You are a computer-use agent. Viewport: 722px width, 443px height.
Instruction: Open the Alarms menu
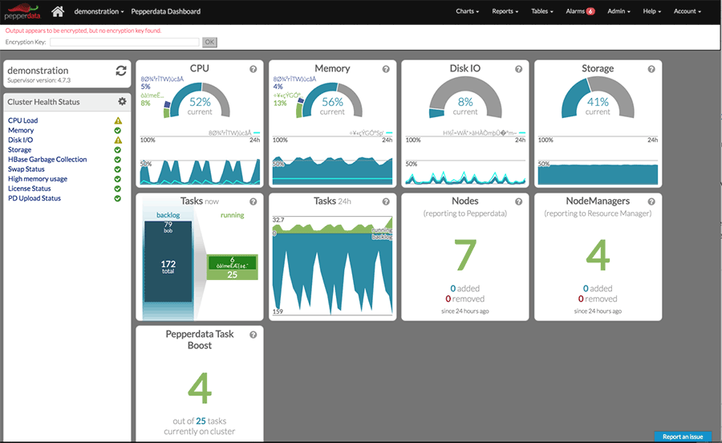point(580,11)
